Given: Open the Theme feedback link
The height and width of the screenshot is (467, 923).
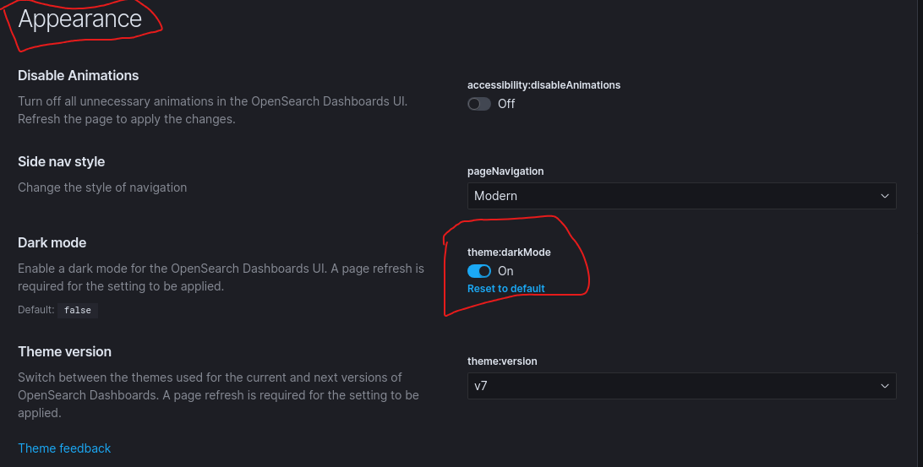Looking at the screenshot, I should (x=64, y=448).
